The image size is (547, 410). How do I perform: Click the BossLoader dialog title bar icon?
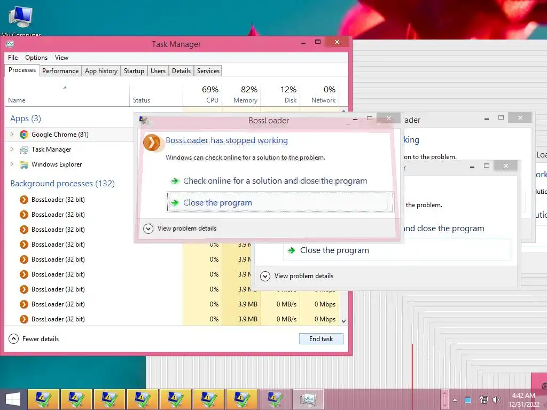144,121
